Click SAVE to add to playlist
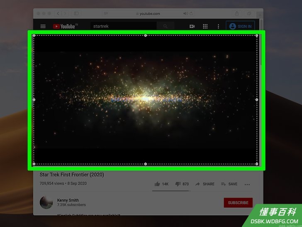The image size is (302, 227). (229, 184)
